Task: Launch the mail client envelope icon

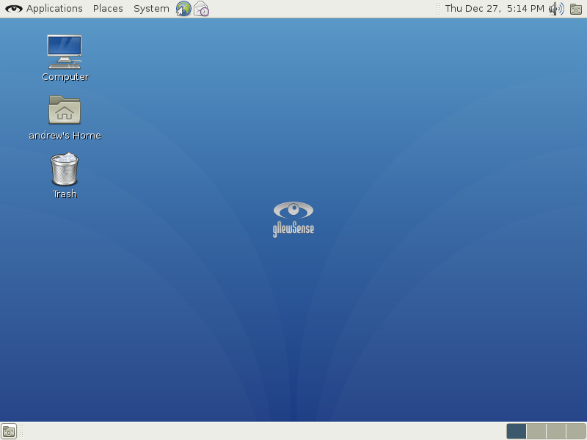Action: [201, 9]
